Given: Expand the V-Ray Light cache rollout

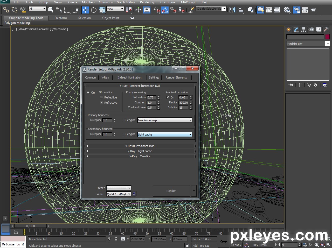Looking at the screenshot, I should 140,151.
